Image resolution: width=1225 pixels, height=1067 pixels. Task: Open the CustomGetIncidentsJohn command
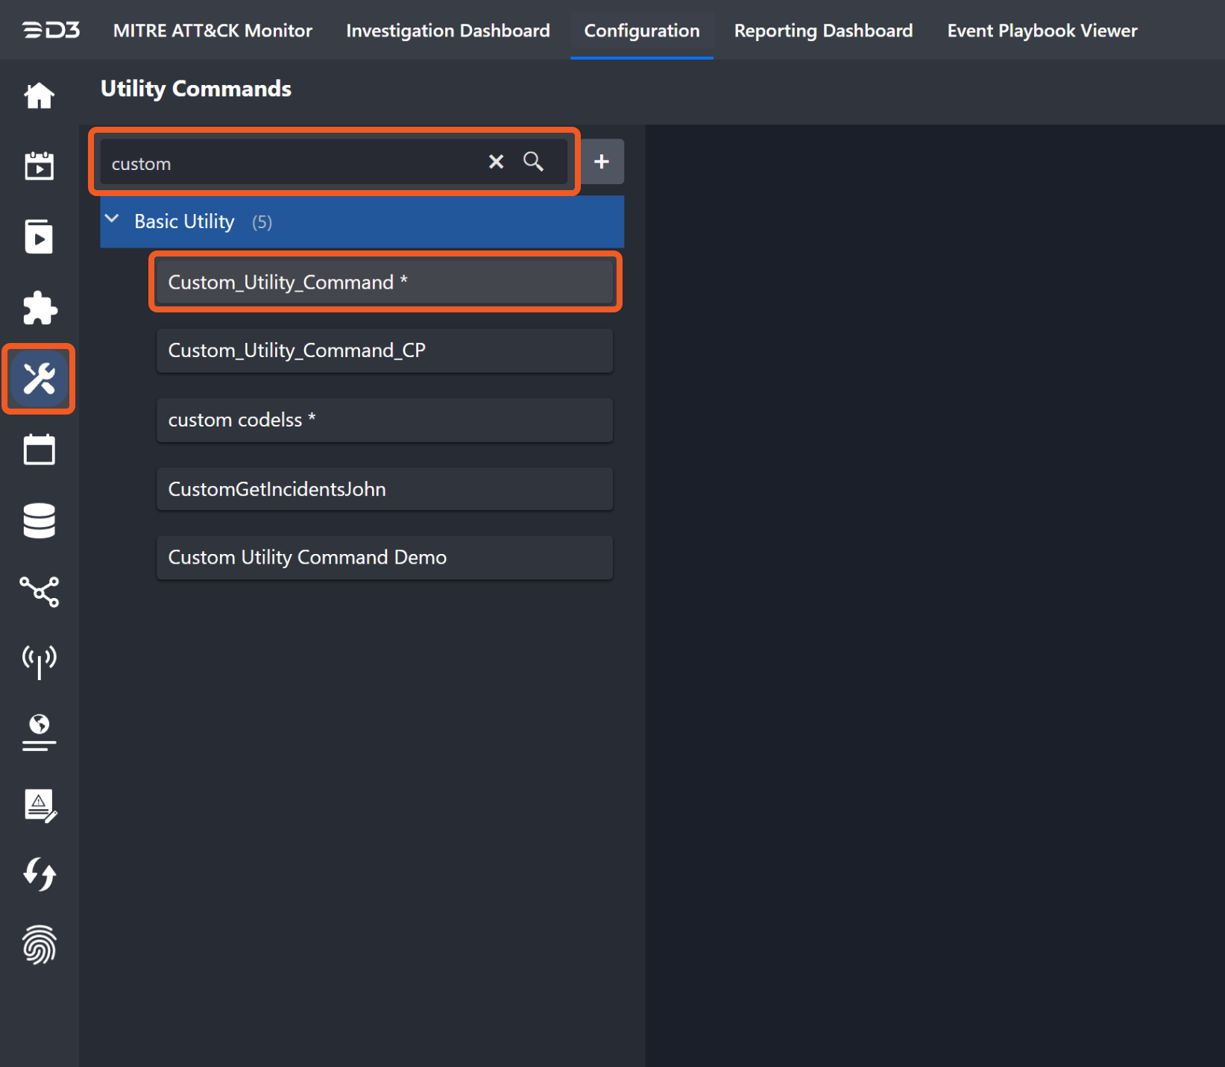[384, 489]
